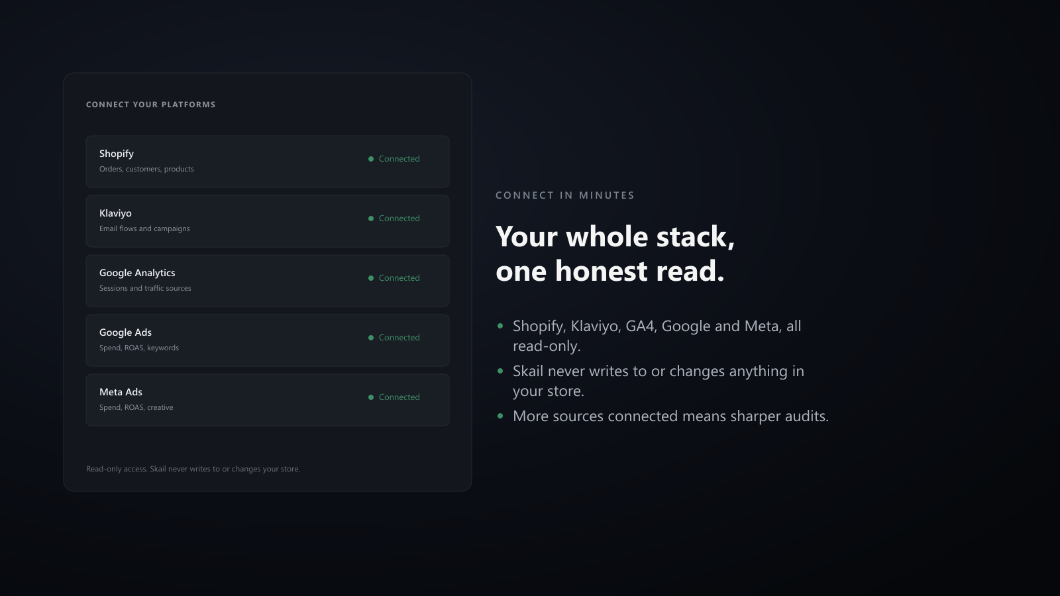Click the green status dot for Klaviyo
The image size is (1060, 596).
coord(371,219)
